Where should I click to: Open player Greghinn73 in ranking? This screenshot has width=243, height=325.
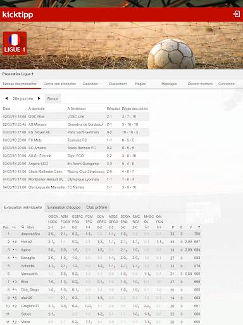click(x=30, y=306)
